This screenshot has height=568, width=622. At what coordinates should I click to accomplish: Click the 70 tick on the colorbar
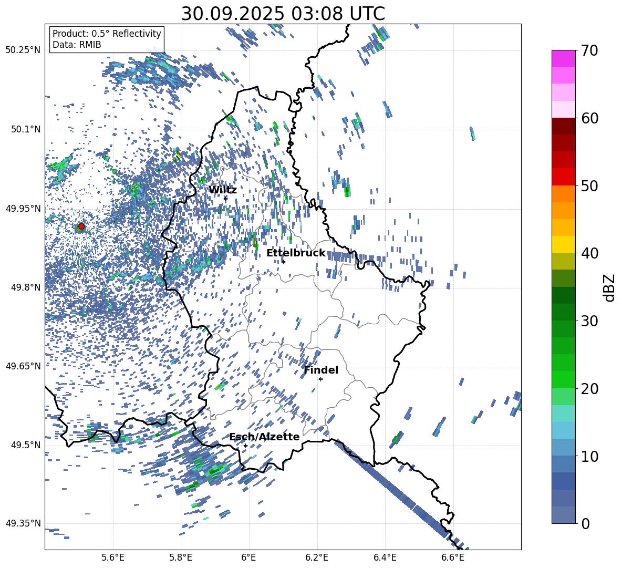click(x=589, y=50)
